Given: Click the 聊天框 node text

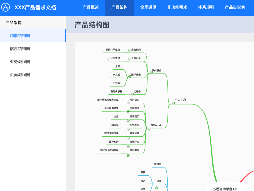Looking at the screenshot, I should click(115, 125).
